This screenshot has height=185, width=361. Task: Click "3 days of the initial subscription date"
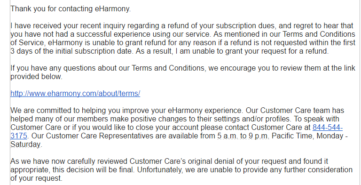click(72, 51)
